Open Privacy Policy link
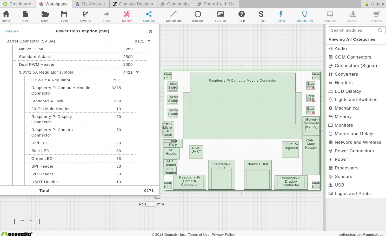The width and height of the screenshot is (386, 236). (x=223, y=234)
